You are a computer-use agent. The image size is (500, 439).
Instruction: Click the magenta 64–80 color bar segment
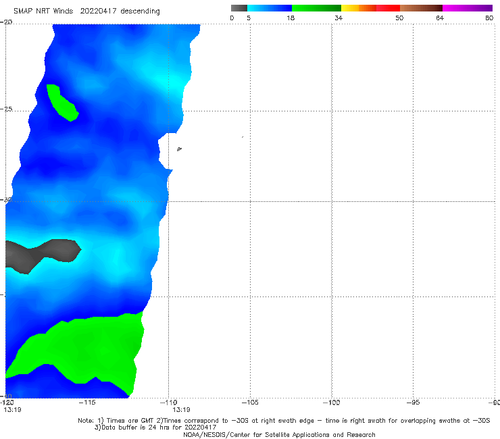tap(468, 8)
